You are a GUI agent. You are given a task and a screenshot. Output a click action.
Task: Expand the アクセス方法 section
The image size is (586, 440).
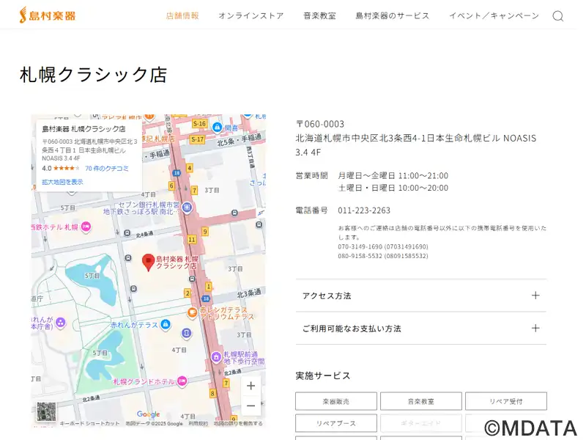point(420,296)
